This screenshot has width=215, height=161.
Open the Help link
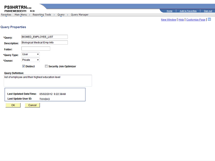click(181, 20)
